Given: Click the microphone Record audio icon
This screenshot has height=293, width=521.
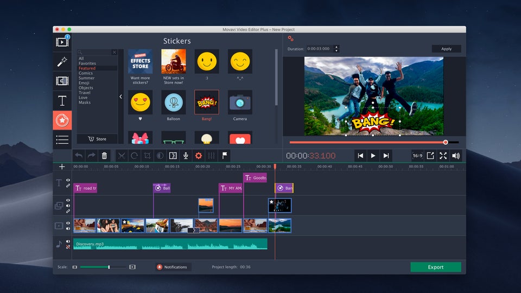Looking at the screenshot, I should (186, 156).
